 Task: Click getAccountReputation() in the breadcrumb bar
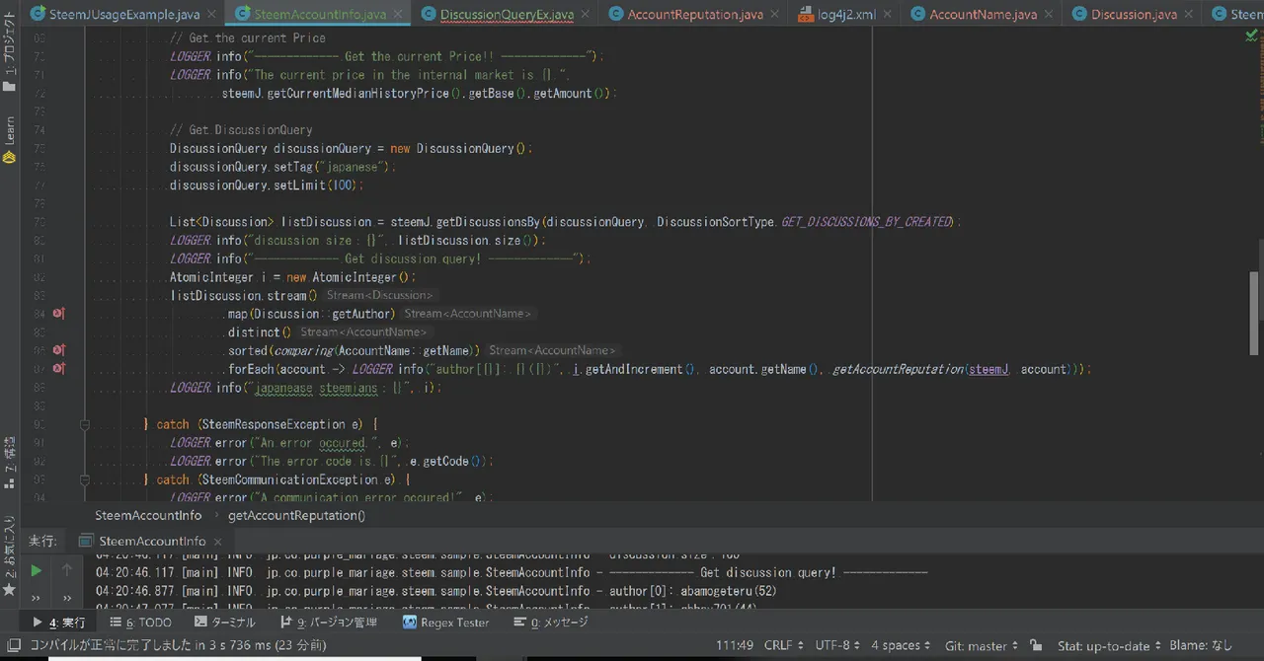pos(296,515)
